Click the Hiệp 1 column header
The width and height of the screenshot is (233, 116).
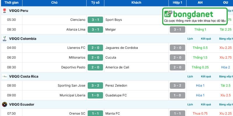[x=177, y=3]
